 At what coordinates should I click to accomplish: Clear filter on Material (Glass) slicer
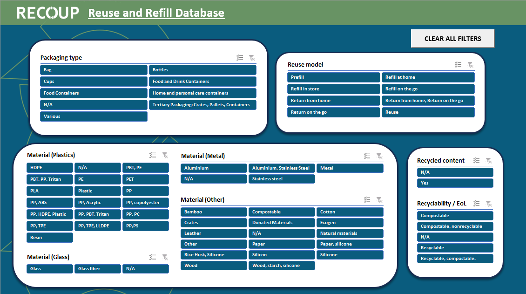(165, 257)
